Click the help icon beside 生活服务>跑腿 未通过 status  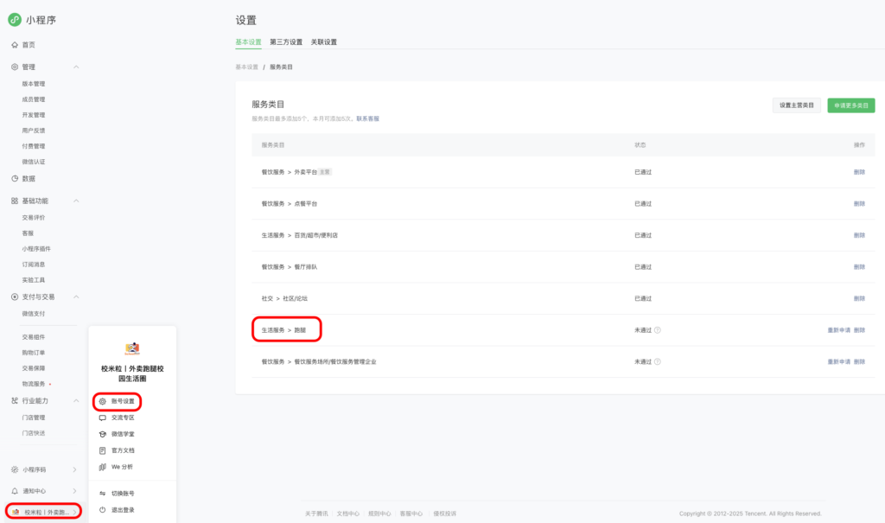point(658,329)
